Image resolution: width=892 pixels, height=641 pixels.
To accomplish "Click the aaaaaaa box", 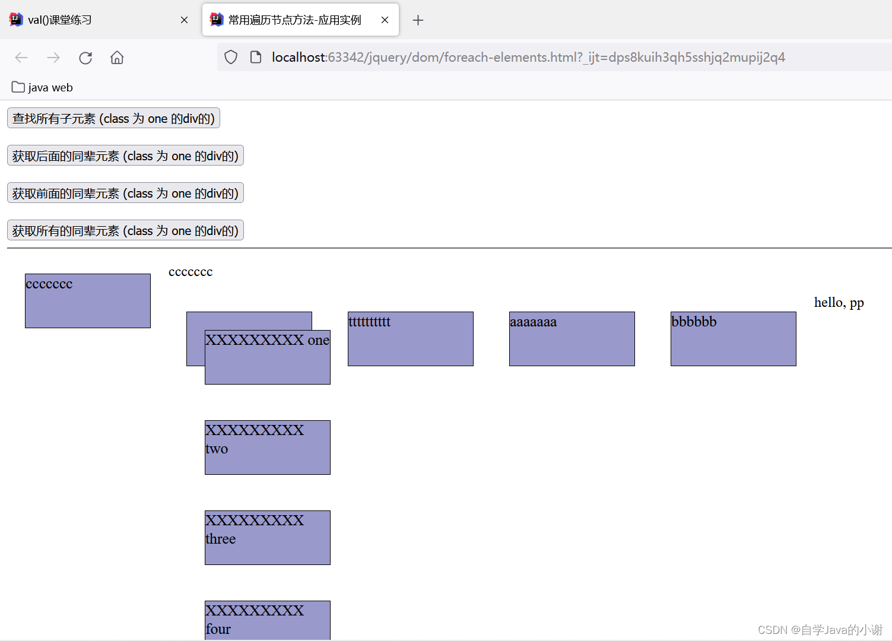I will [x=572, y=339].
